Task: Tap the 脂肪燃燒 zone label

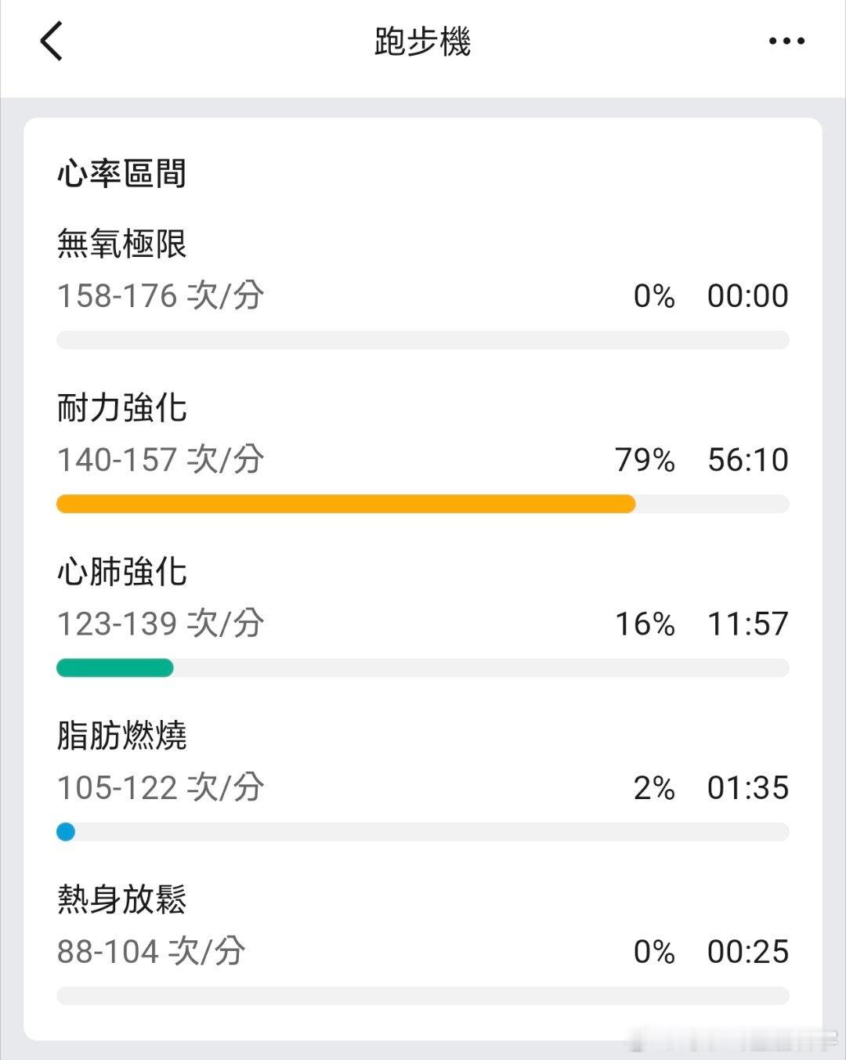Action: pos(121,736)
